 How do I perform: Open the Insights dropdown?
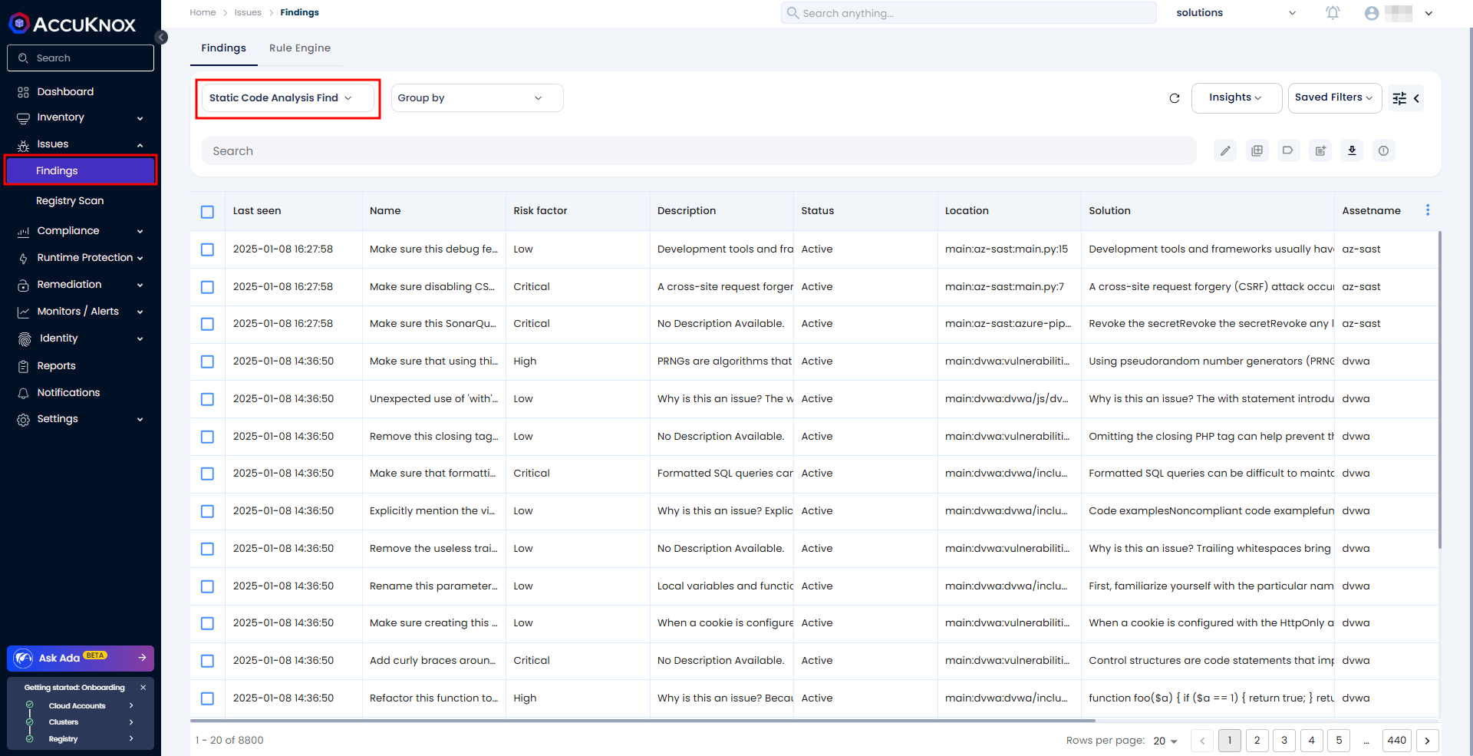point(1236,97)
